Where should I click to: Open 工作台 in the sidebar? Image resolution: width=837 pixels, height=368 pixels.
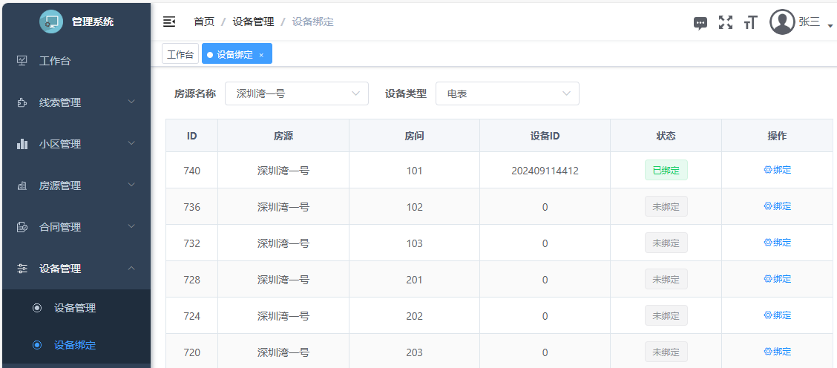[55, 61]
